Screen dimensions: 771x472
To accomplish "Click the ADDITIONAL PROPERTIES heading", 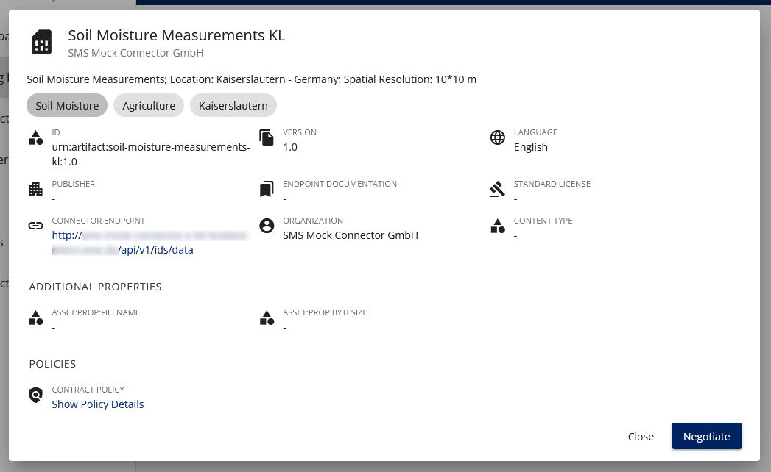I will [x=95, y=287].
